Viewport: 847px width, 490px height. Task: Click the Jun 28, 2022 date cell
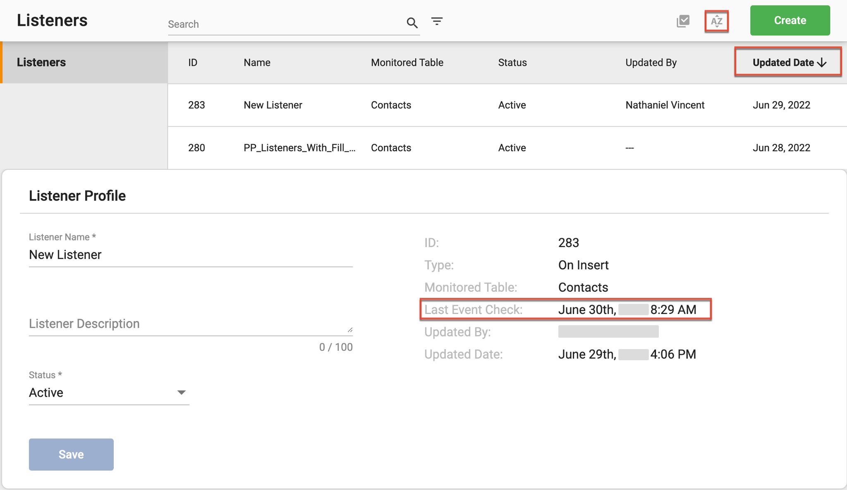pyautogui.click(x=781, y=148)
